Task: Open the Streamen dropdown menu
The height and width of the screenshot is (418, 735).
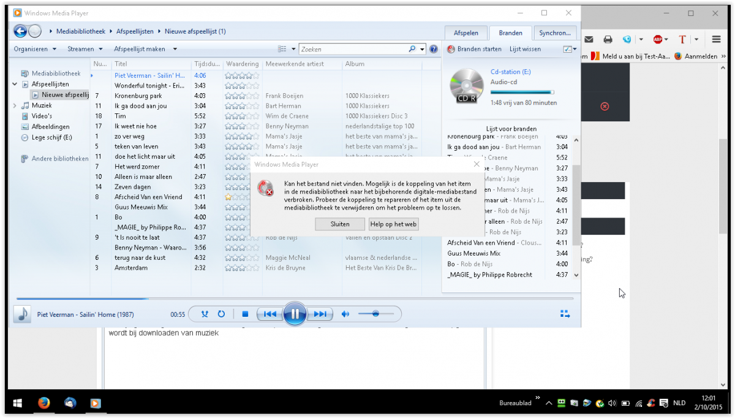Action: [x=85, y=49]
